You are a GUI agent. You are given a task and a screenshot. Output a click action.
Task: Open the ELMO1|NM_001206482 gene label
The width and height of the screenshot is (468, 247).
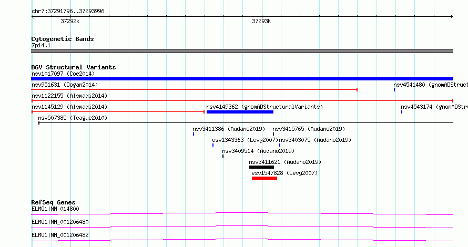click(60, 235)
